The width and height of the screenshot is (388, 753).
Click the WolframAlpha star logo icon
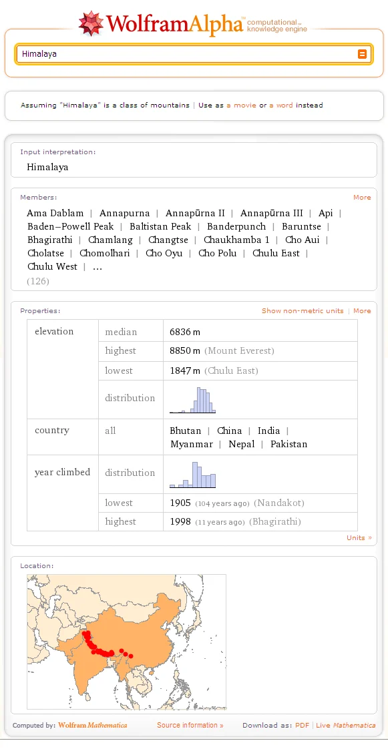pyautogui.click(x=90, y=23)
